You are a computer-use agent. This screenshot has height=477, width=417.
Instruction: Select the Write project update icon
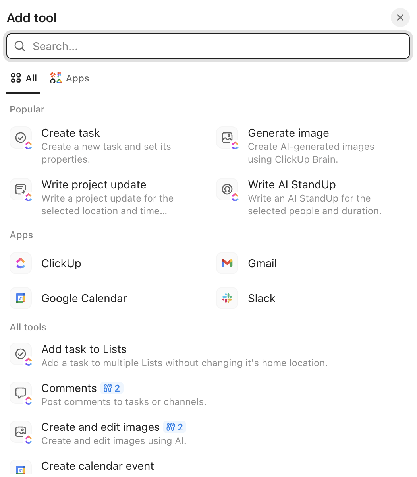[x=21, y=189]
